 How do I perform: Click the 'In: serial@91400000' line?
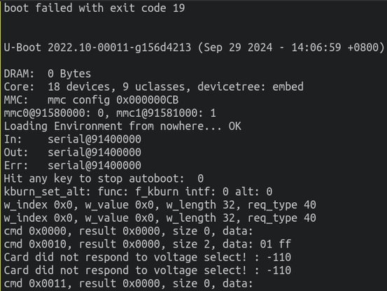tap(72, 139)
